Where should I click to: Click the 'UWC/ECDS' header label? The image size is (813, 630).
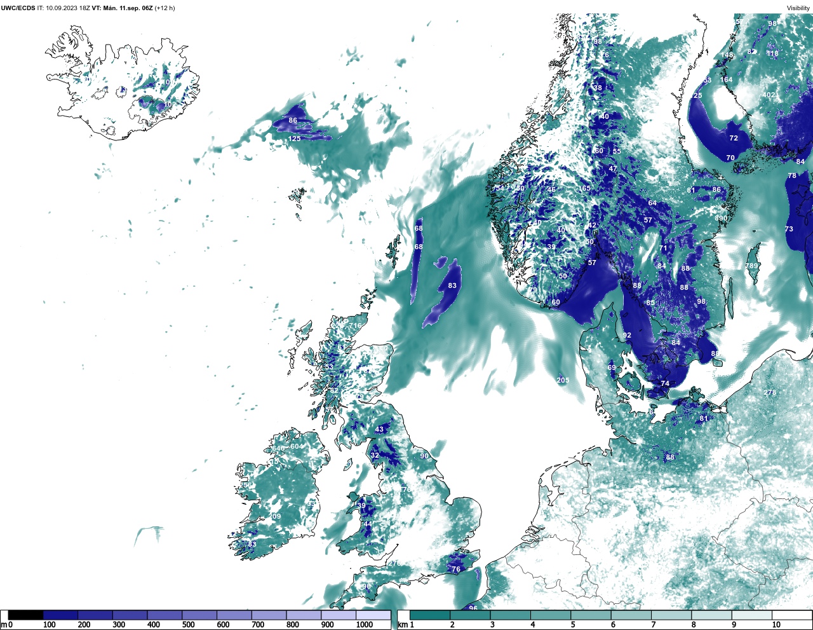coord(18,8)
